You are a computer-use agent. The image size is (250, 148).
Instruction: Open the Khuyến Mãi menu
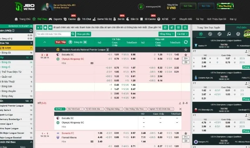tap(186, 19)
